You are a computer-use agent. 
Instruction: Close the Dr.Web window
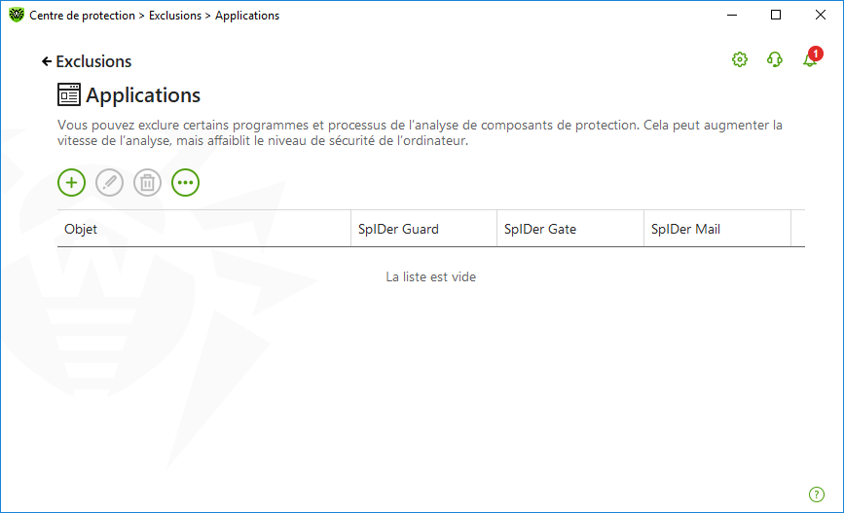821,15
